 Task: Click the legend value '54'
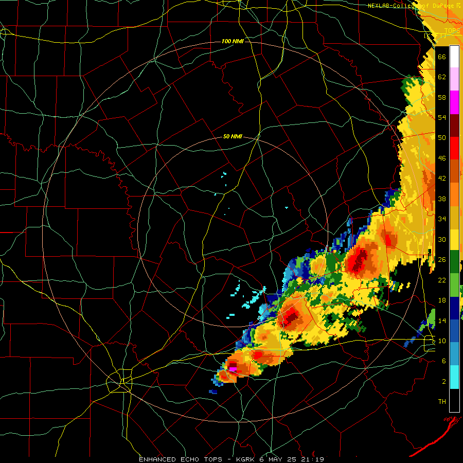click(442, 117)
